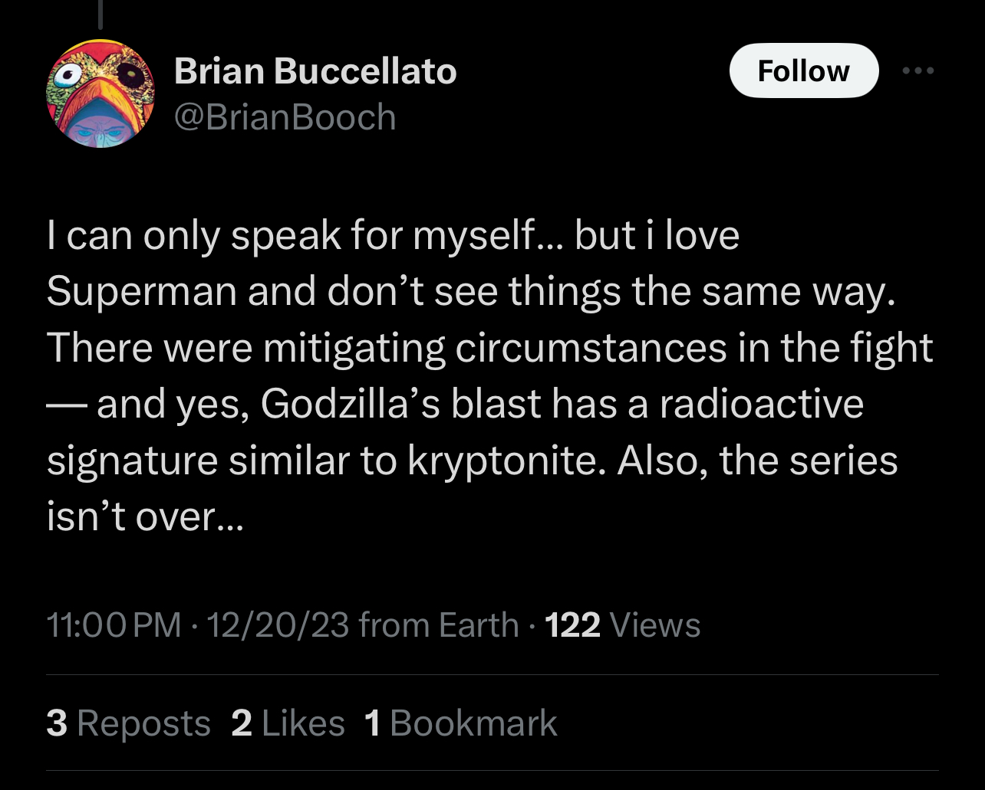Follow Brian Buccellato
Viewport: 985px width, 790px height.
pyautogui.click(x=803, y=70)
